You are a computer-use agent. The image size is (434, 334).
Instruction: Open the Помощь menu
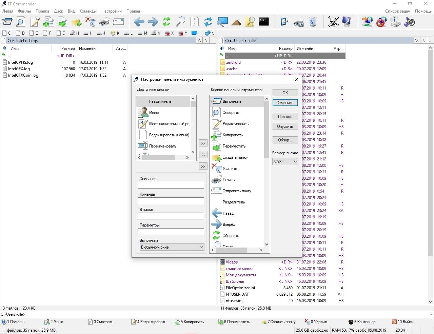tap(423, 11)
